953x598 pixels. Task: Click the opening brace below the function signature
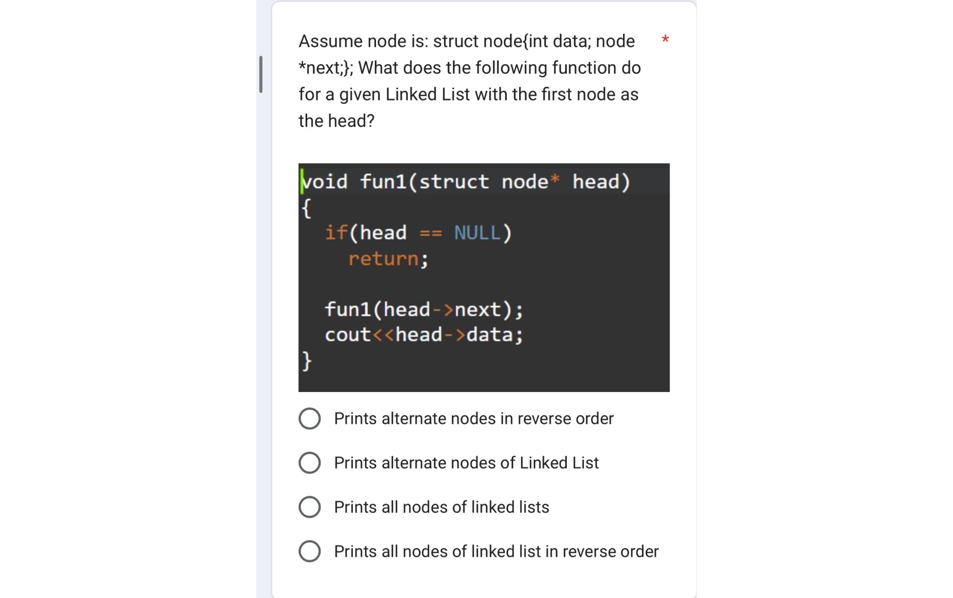click(306, 208)
